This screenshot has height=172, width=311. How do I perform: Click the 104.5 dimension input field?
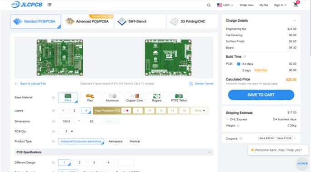point(66,121)
